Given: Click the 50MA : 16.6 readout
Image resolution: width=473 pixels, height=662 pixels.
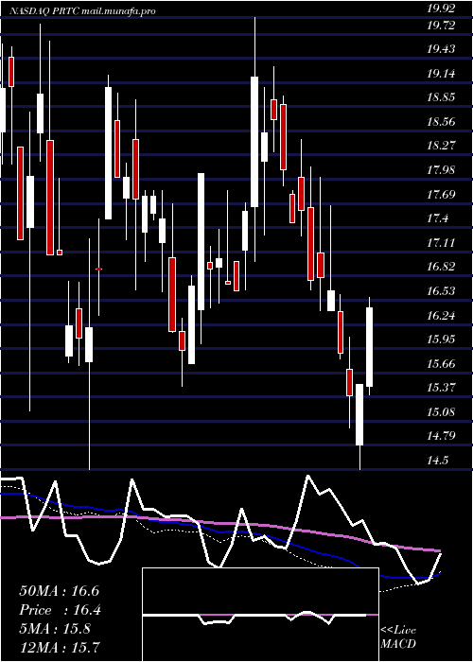Looking at the screenshot, I should tap(59, 591).
